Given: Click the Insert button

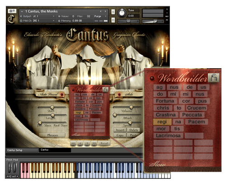Looking at the screenshot, I should click(x=120, y=130).
